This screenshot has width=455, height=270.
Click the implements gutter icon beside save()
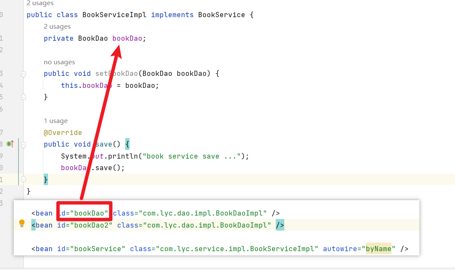point(10,144)
